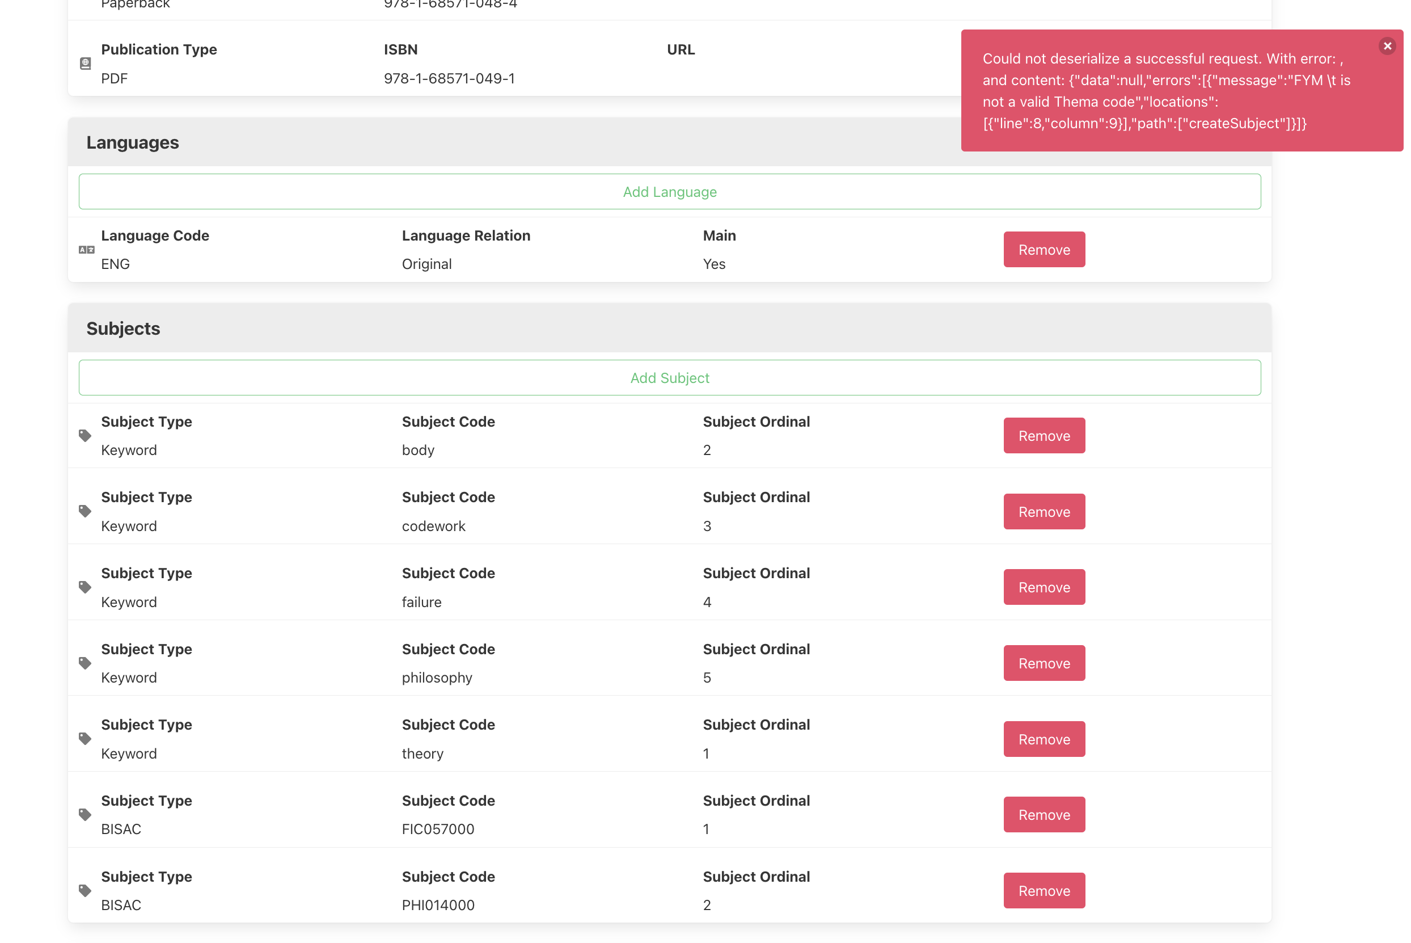Click tag icon for 'codework' keyword
The image size is (1411, 943).
(x=85, y=511)
